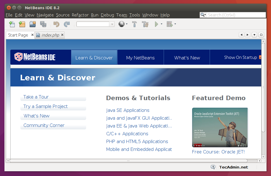The image size is (271, 176).
Task: Open the Tools menu
Action: pyautogui.click(x=135, y=15)
